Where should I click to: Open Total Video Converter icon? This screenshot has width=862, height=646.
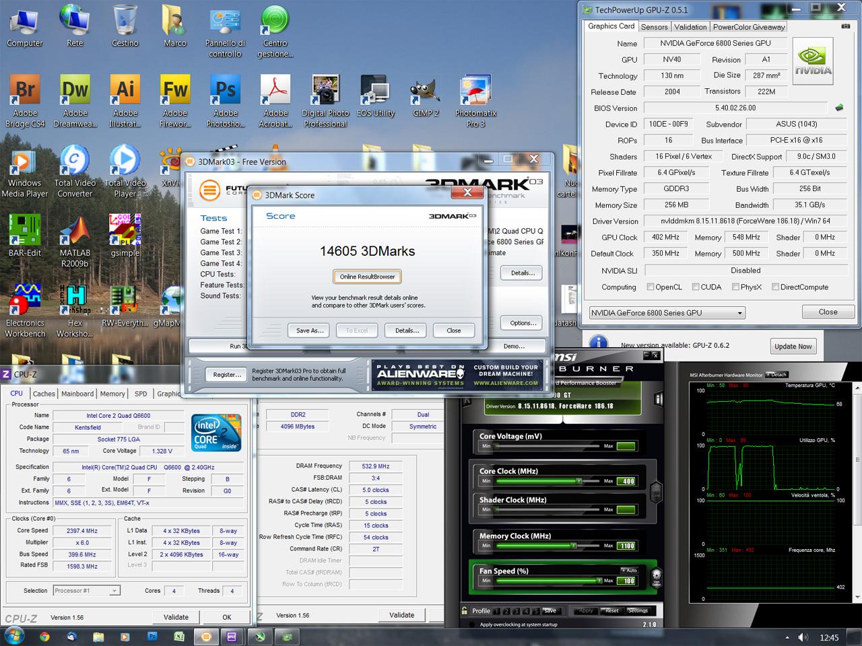click(x=75, y=170)
